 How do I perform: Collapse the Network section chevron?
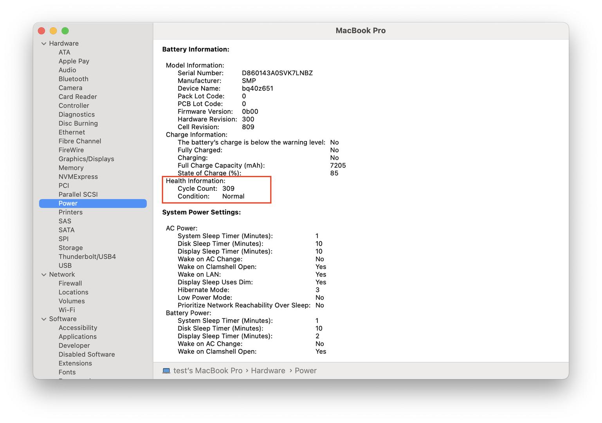[x=44, y=275]
